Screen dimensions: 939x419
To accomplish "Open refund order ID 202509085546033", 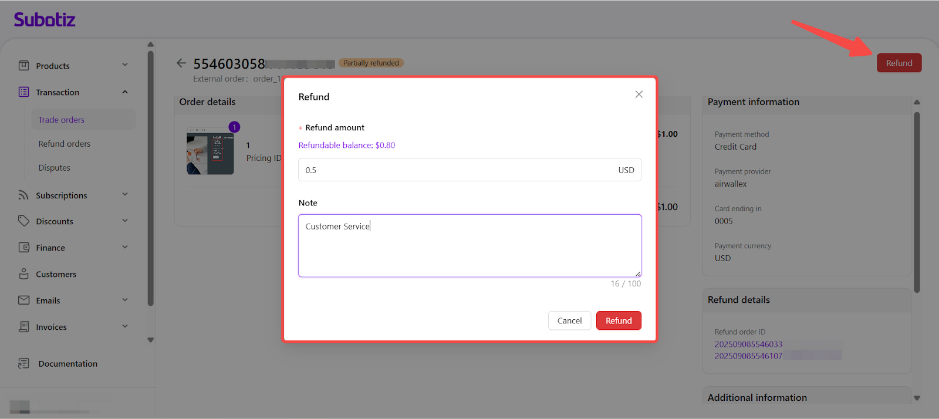I will (748, 344).
